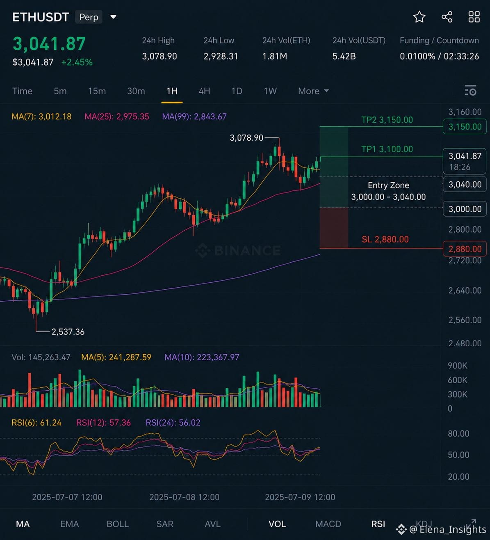This screenshot has height=540, width=490.
Task: Open chart settings icon beside the timeframes
Action: coord(470,91)
